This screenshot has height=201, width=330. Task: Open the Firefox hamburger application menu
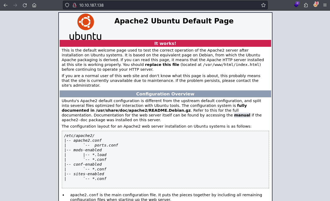[x=325, y=5]
